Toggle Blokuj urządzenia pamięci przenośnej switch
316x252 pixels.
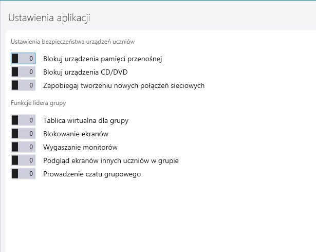23,59
